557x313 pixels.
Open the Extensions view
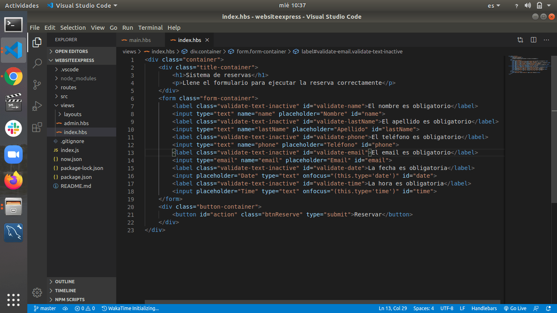37,127
